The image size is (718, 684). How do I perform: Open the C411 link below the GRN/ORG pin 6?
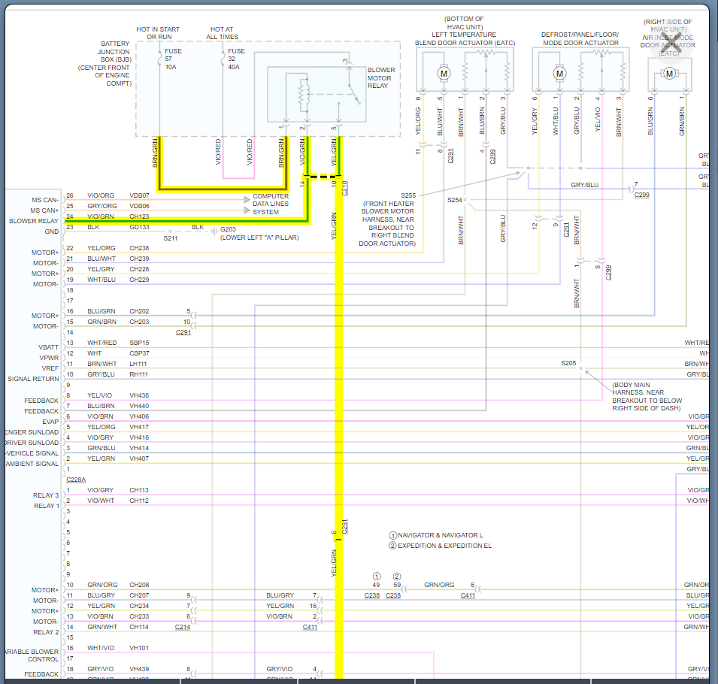coord(468,595)
